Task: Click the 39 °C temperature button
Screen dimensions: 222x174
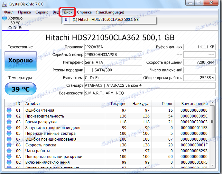Action: pos(21,89)
